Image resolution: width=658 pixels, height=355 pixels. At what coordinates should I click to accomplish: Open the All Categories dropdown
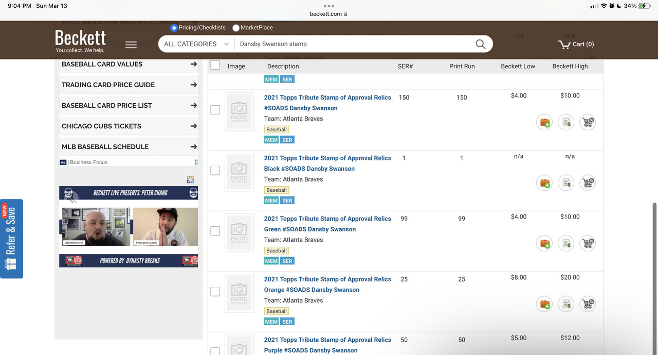(x=196, y=44)
